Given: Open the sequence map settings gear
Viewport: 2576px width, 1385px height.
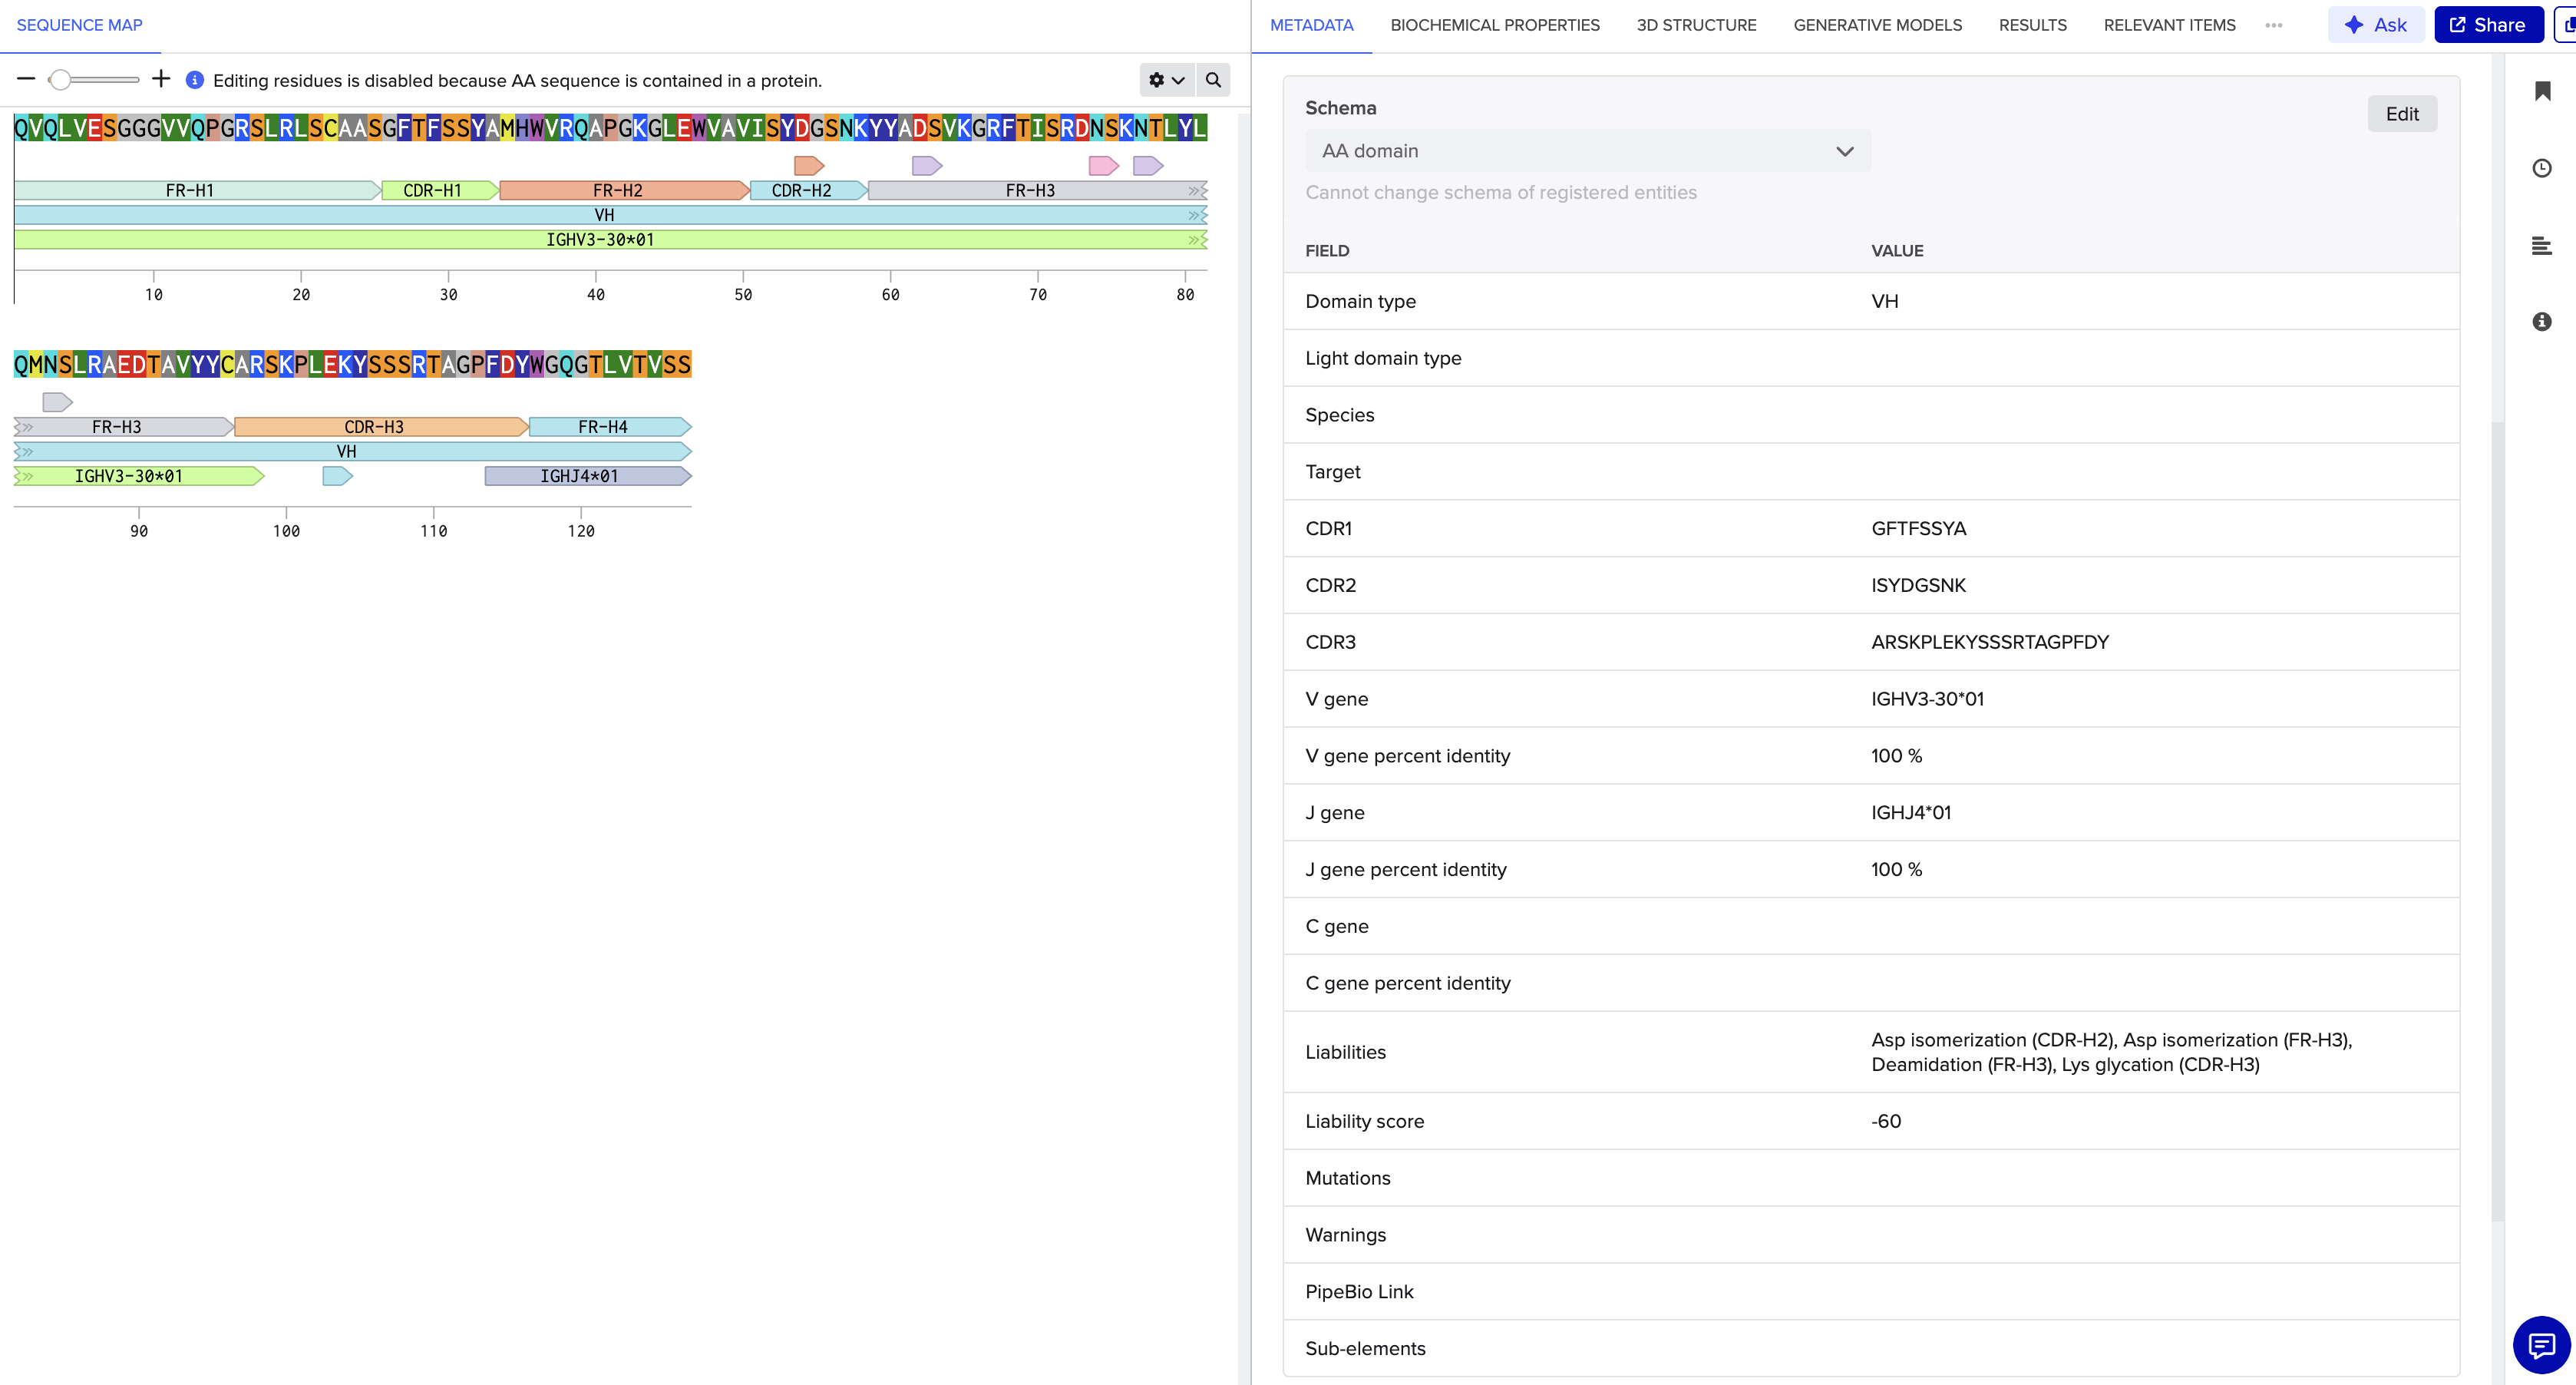Looking at the screenshot, I should pos(1166,80).
